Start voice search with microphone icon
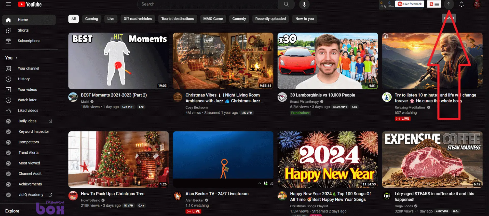Image resolution: width=489 pixels, height=216 pixels. (x=304, y=4)
